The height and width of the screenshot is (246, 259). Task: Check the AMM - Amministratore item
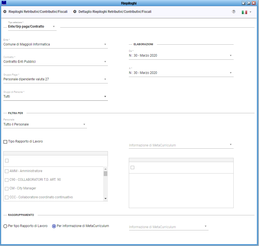[x=7, y=171]
